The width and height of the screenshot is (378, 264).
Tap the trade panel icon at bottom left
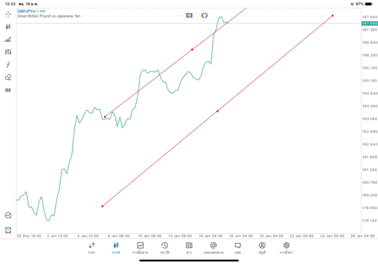(8, 230)
